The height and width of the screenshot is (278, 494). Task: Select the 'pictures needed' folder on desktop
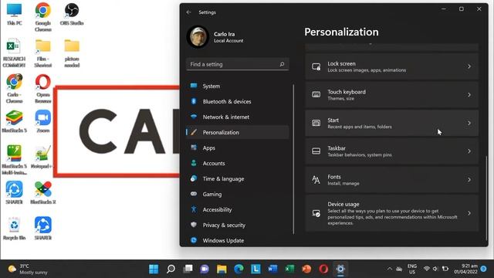(72, 53)
